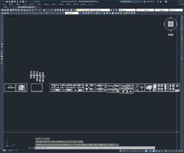Click the new drawing tab plus button
This screenshot has height=153, width=184.
click(40, 7)
